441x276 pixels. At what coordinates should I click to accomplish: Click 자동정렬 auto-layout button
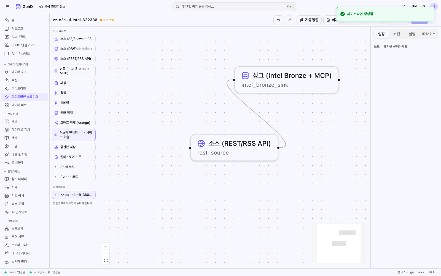(x=309, y=20)
